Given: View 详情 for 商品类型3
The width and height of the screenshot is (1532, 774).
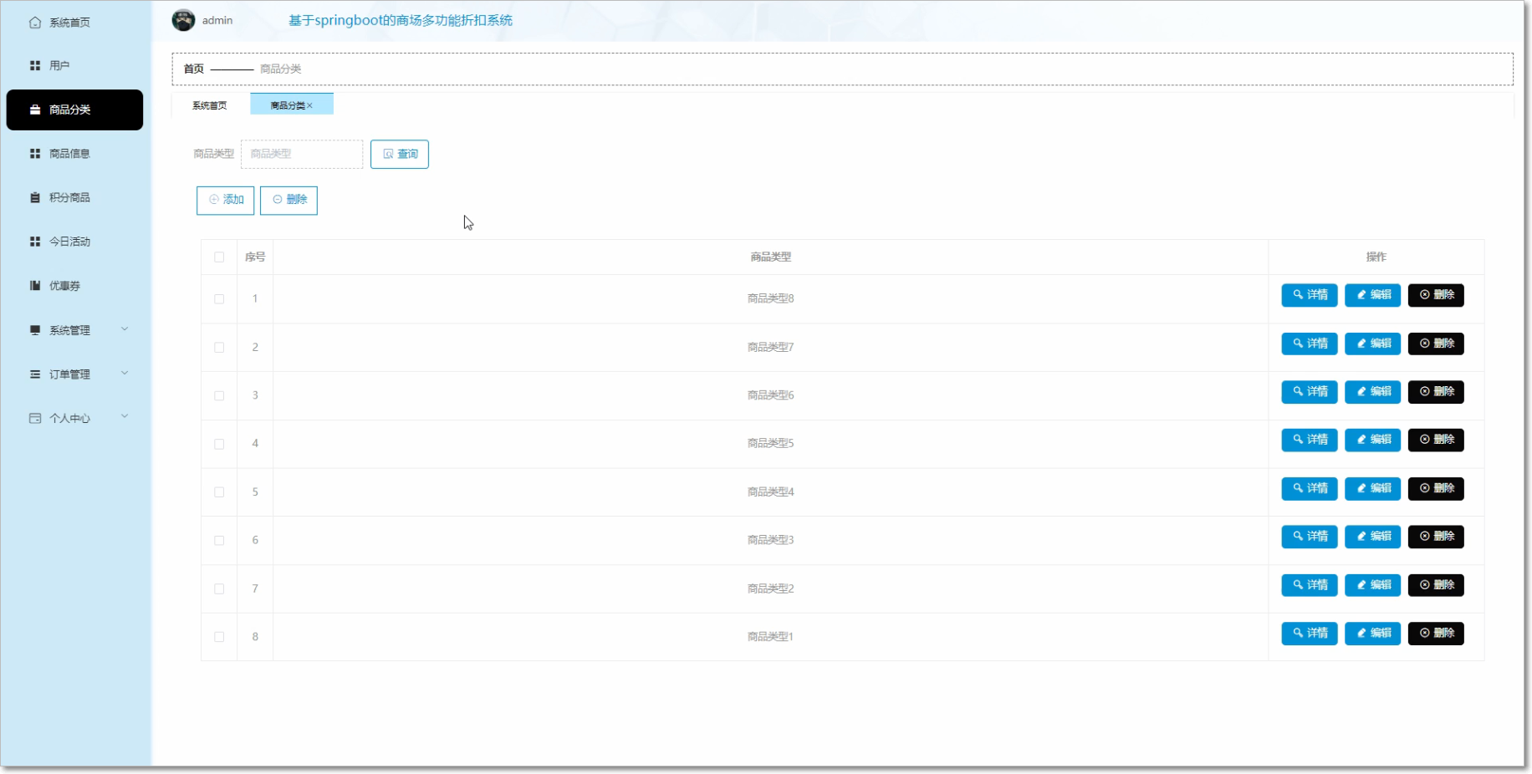Looking at the screenshot, I should [1310, 537].
